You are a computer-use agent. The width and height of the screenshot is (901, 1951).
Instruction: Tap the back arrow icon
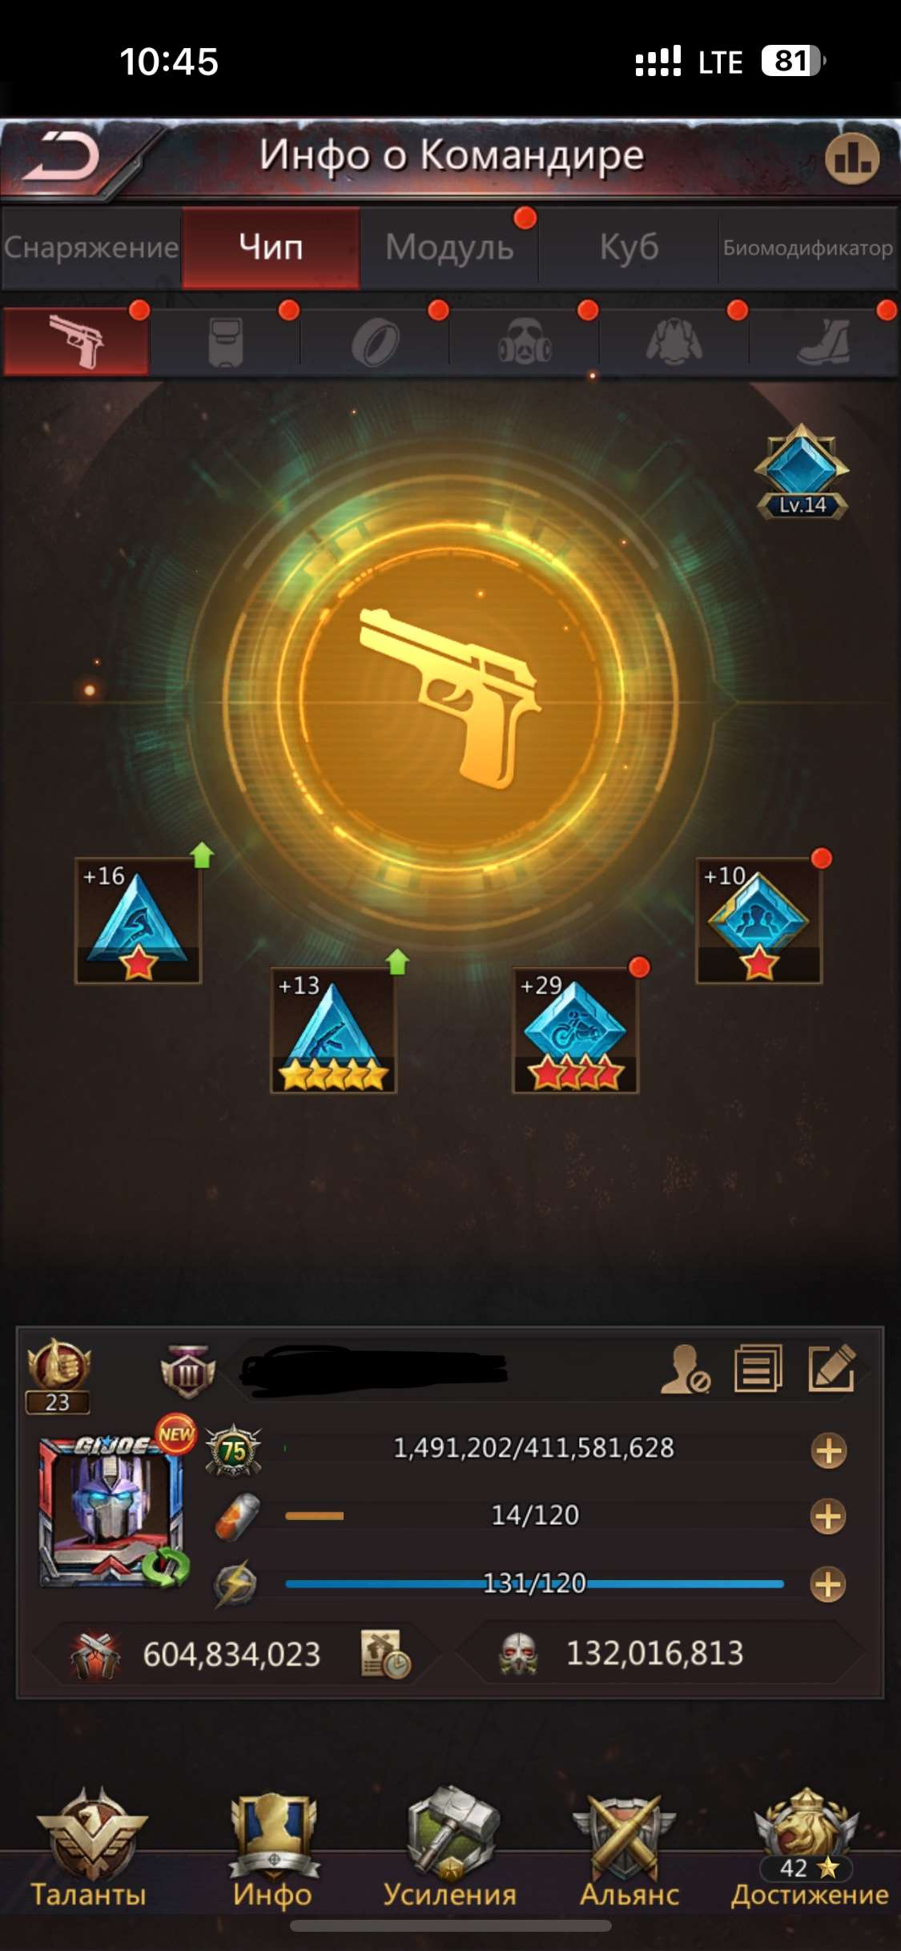[x=62, y=157]
